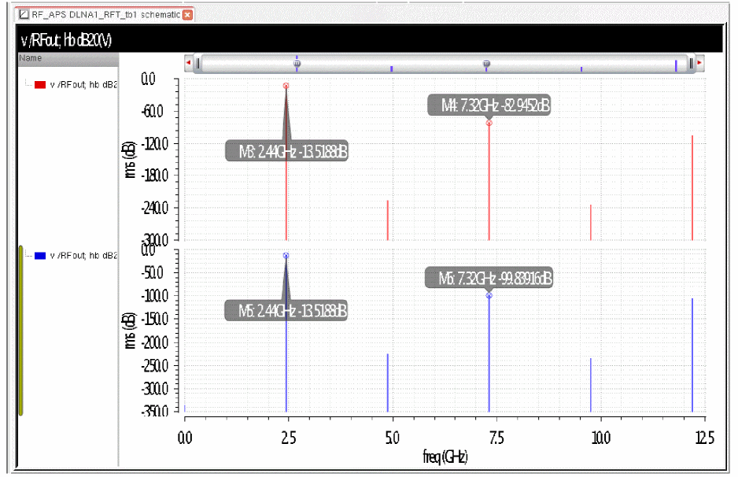This screenshot has height=477, width=738.
Task: Click the right scroll arrow of the zoom bar
Action: [x=699, y=63]
